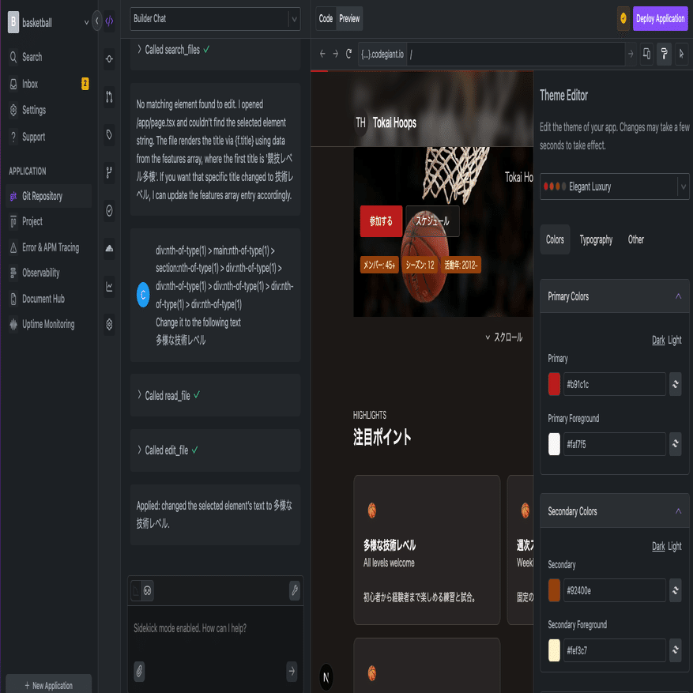
Task: Navigate to the typed URL arrow
Action: [x=631, y=54]
